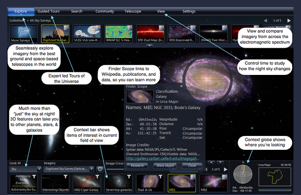The image size is (301, 195).
Task: Adjust the Image Crossfade slider
Action: click(x=115, y=169)
